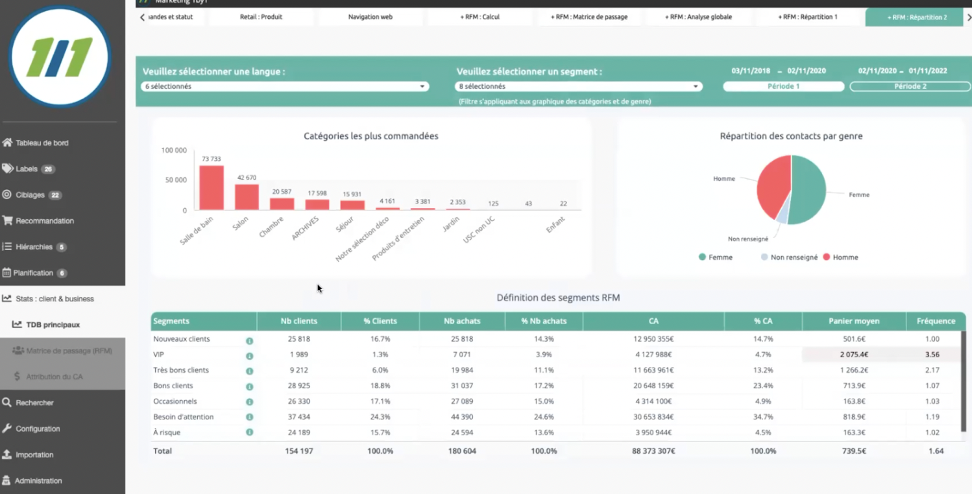Click info icon for Nouveaux clients segment
Image resolution: width=972 pixels, height=494 pixels.
249,340
